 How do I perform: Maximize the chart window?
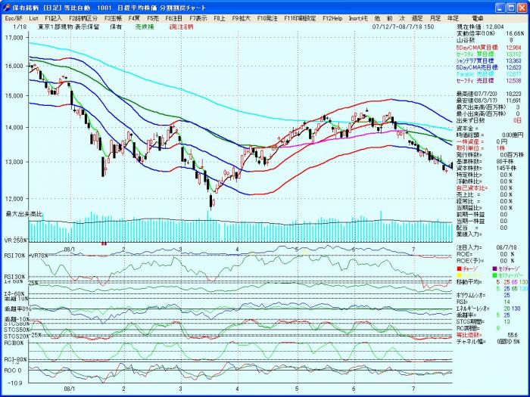(x=511, y=8)
